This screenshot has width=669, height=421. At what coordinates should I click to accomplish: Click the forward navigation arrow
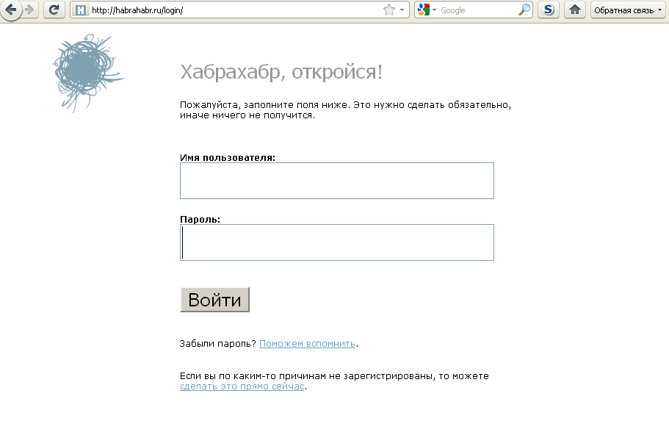click(30, 10)
